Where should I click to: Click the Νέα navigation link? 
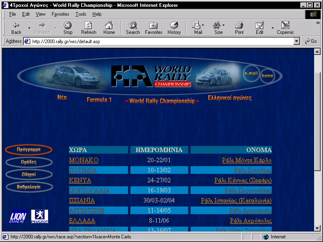(62, 97)
